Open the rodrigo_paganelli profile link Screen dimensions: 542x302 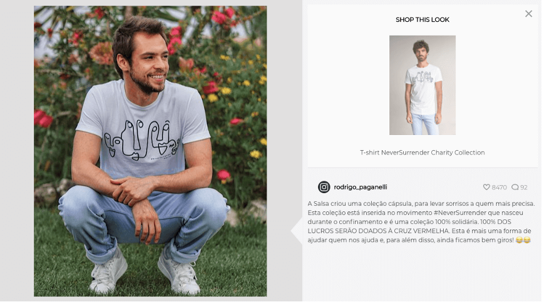360,187
